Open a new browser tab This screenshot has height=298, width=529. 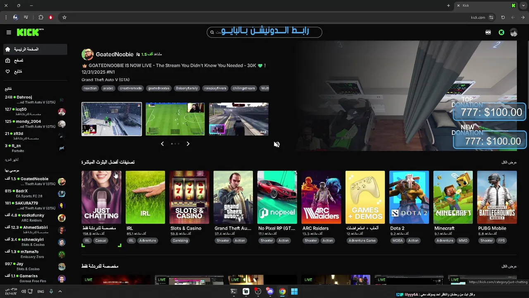click(x=448, y=5)
